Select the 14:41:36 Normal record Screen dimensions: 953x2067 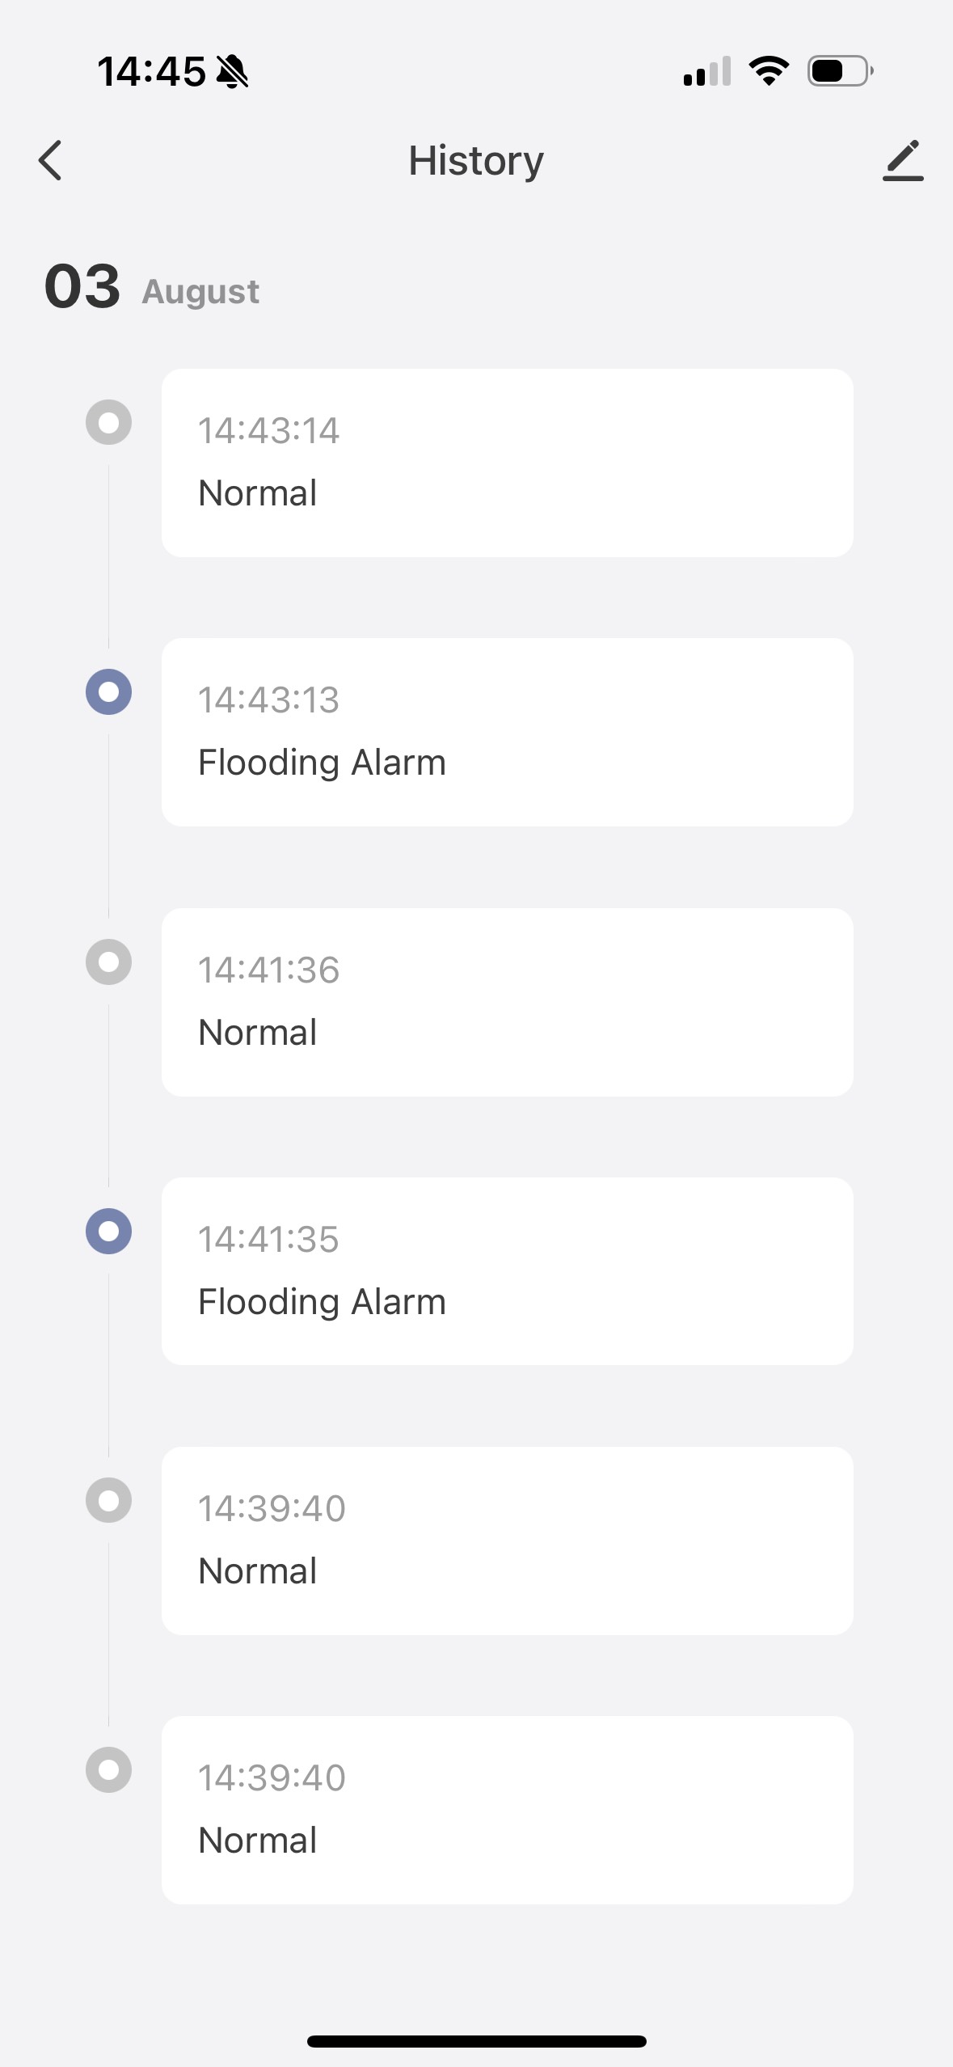(507, 1002)
